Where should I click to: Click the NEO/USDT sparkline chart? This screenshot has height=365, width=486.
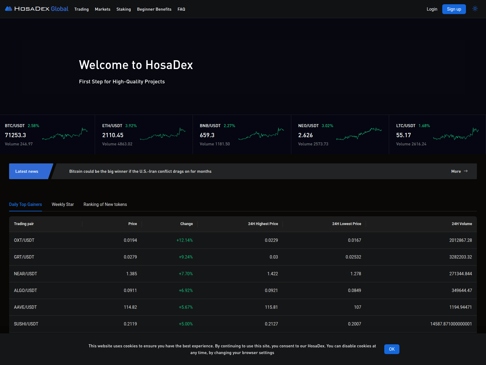pos(359,135)
